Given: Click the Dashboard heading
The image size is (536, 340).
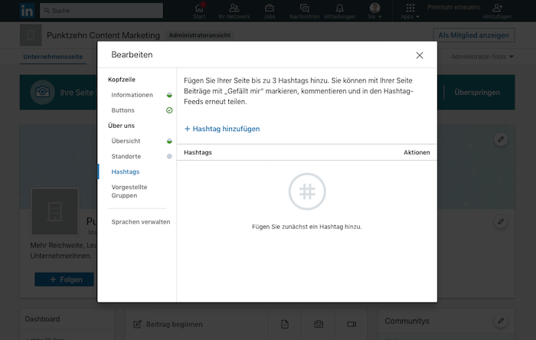Looking at the screenshot, I should (x=42, y=319).
